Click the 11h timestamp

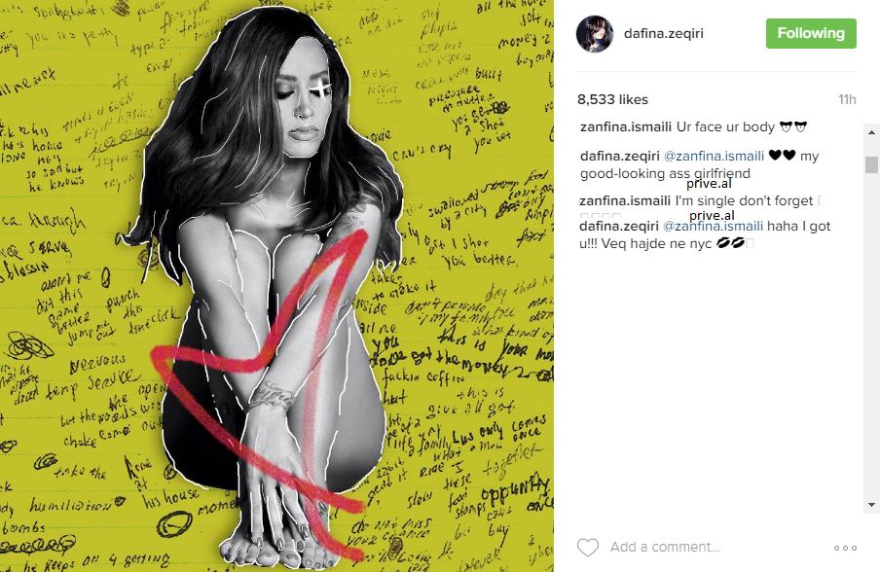click(x=847, y=99)
